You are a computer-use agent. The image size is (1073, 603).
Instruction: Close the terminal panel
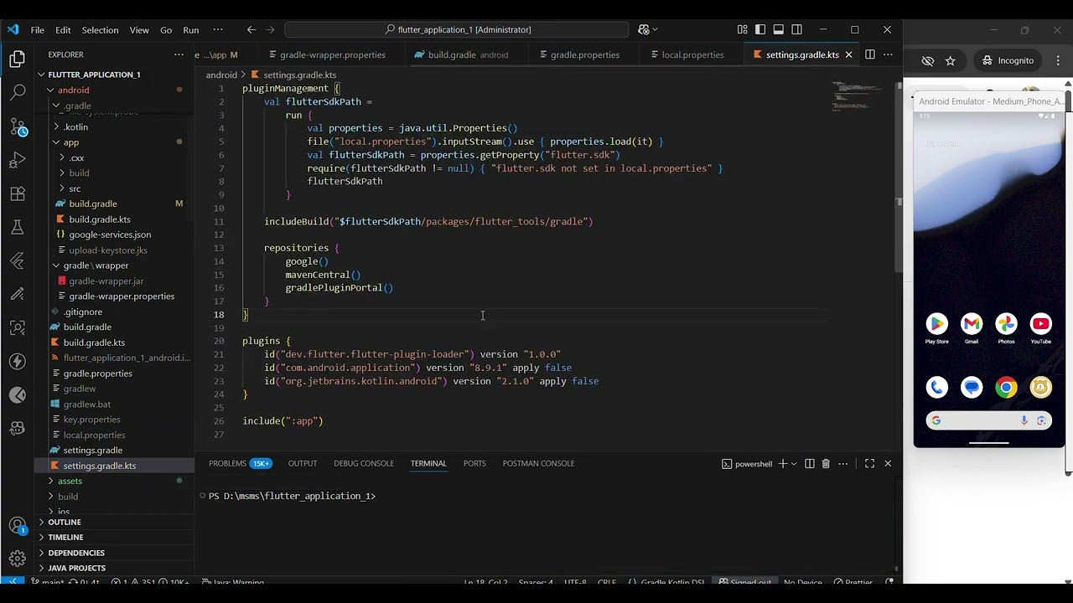pos(888,463)
